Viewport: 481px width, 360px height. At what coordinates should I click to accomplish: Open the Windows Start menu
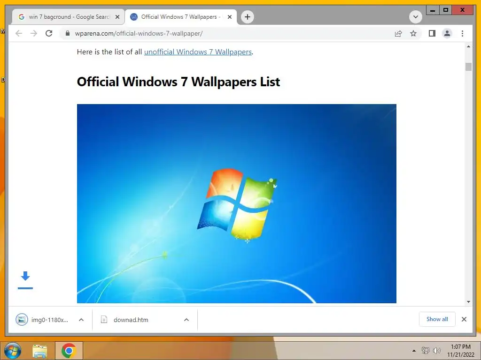tap(13, 351)
